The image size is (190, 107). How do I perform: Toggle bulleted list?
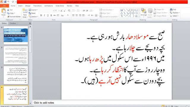74,11
